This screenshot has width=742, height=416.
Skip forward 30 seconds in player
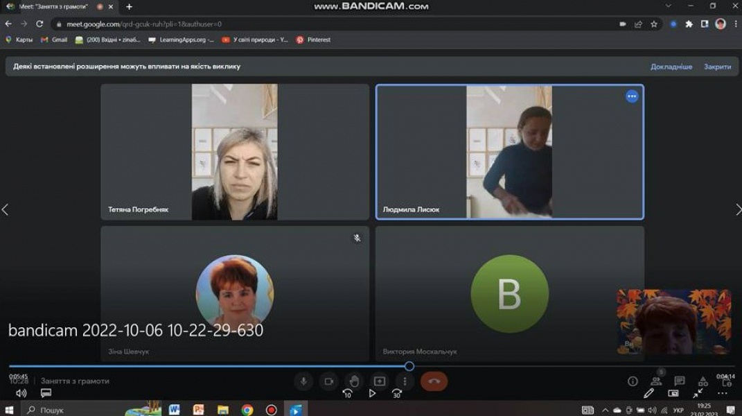(x=397, y=394)
